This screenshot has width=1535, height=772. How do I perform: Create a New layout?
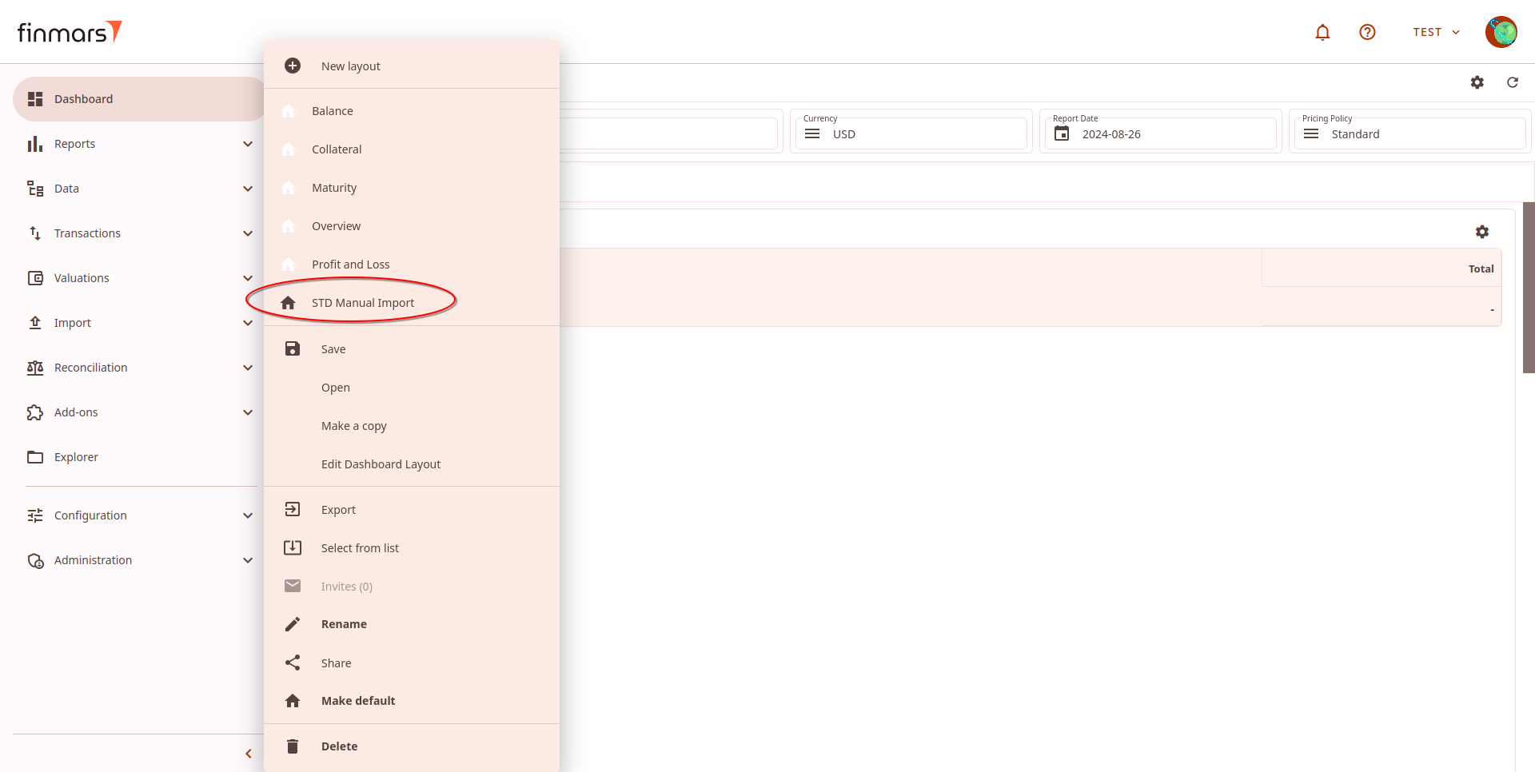click(x=412, y=66)
